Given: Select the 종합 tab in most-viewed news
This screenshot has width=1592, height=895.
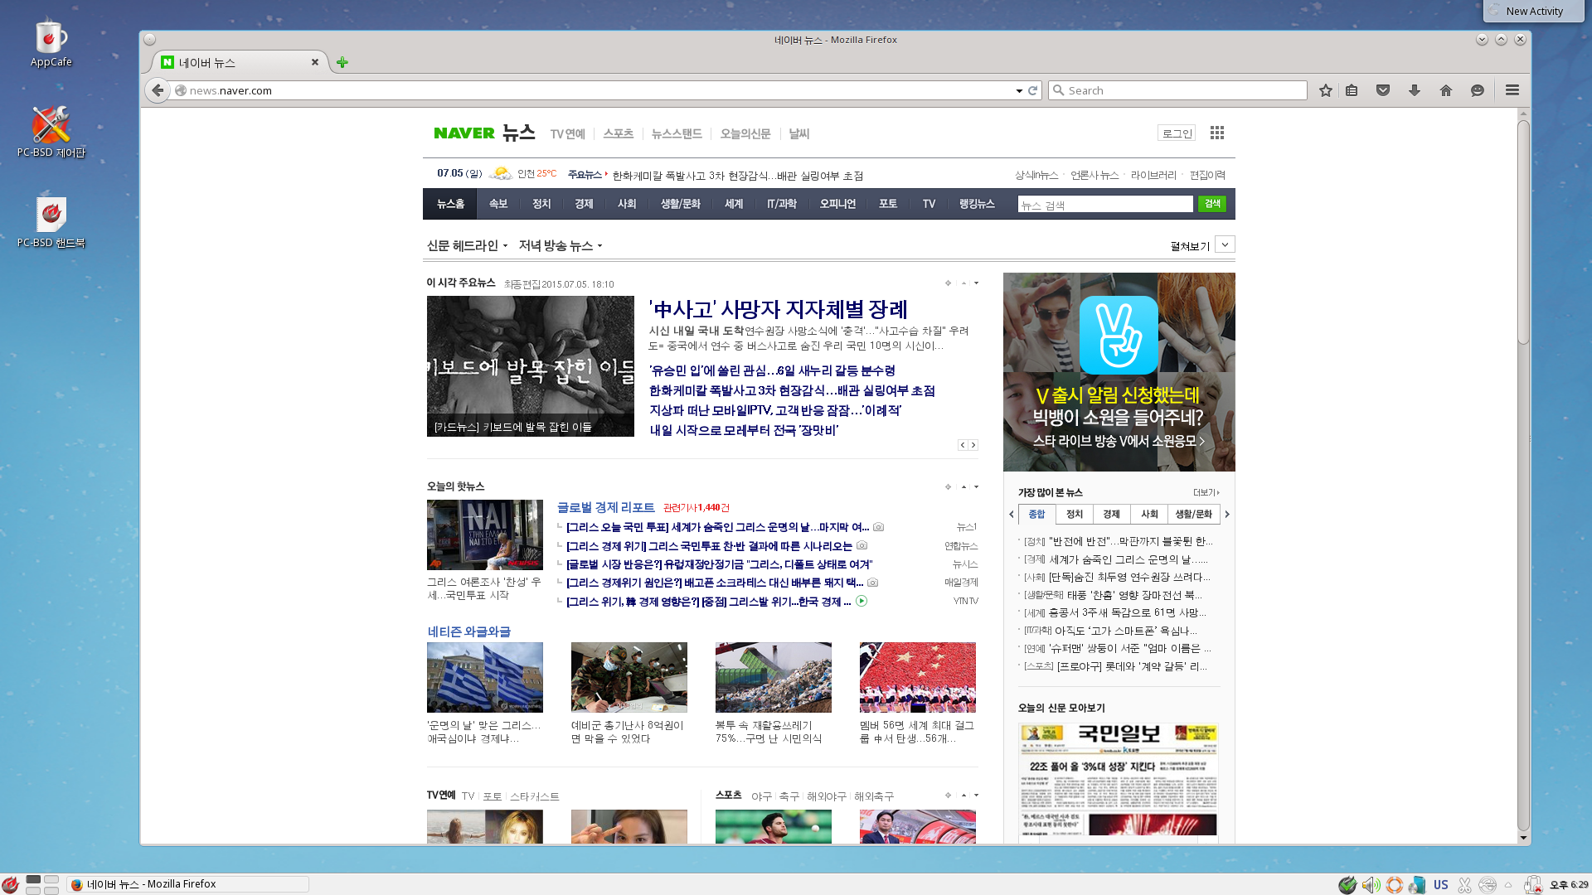Looking at the screenshot, I should 1036,514.
